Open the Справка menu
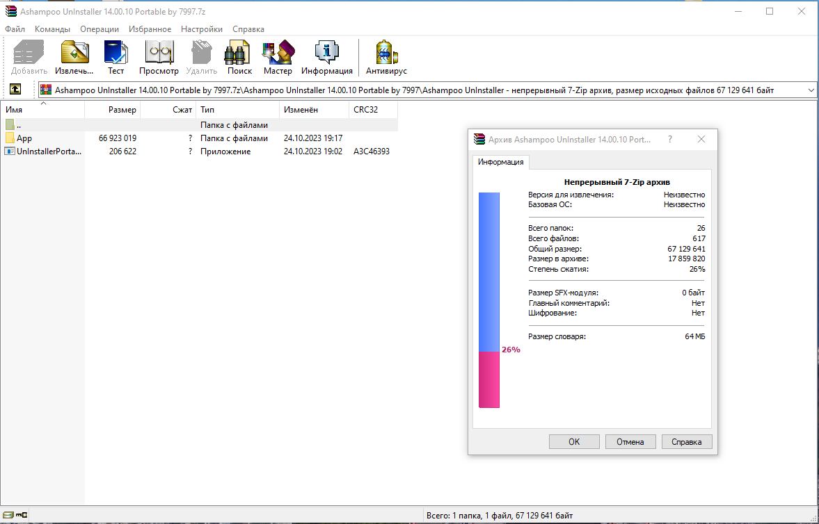The height and width of the screenshot is (524, 819). point(248,29)
